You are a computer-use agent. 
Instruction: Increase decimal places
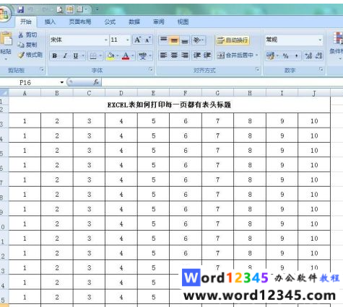coord(308,56)
